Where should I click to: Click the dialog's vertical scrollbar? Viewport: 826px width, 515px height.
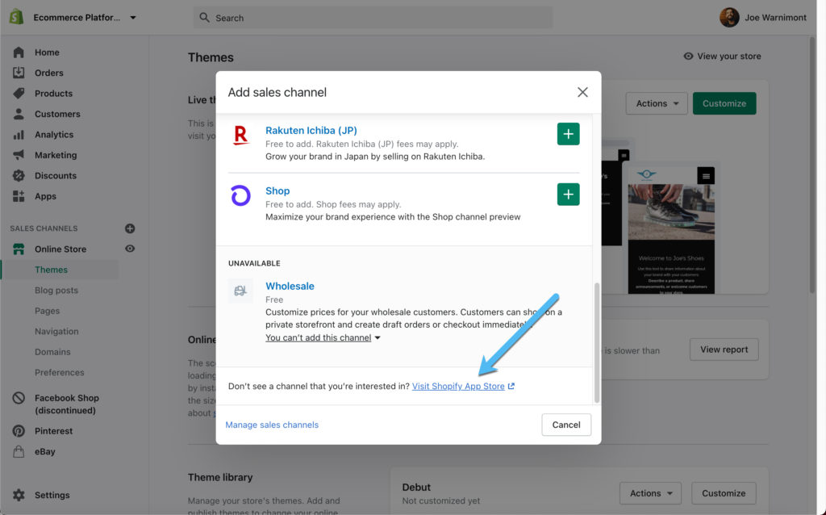[597, 342]
